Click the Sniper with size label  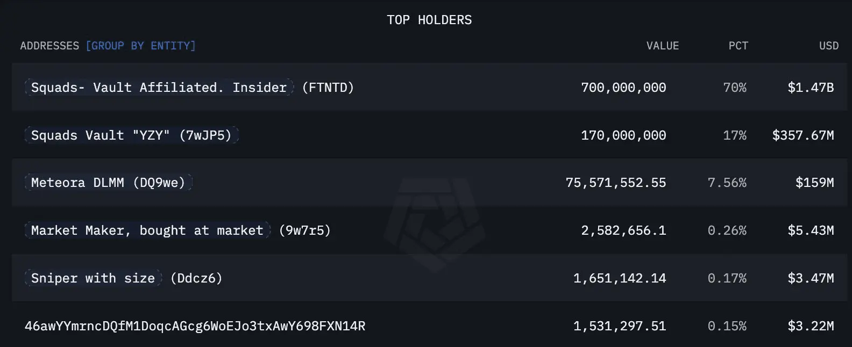point(93,278)
